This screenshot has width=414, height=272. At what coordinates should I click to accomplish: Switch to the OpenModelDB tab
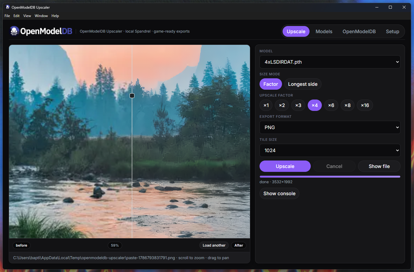point(359,31)
